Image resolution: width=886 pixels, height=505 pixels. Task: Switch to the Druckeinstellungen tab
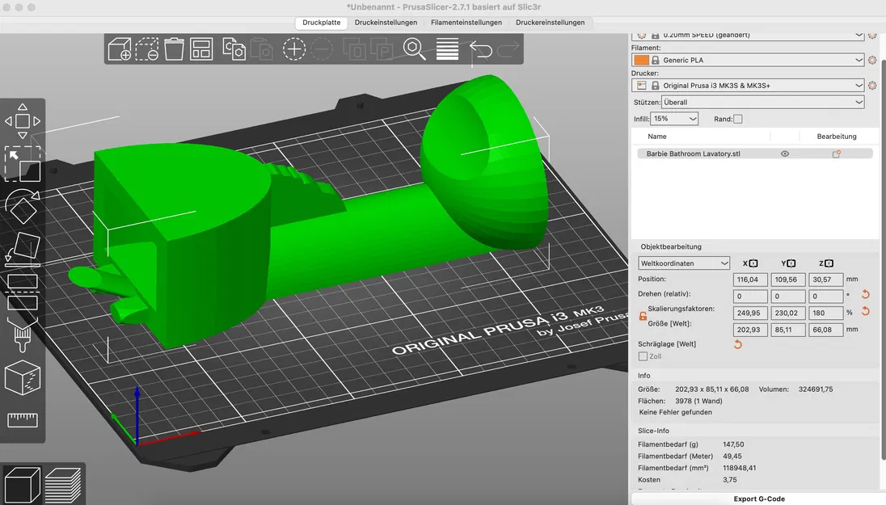pos(386,23)
